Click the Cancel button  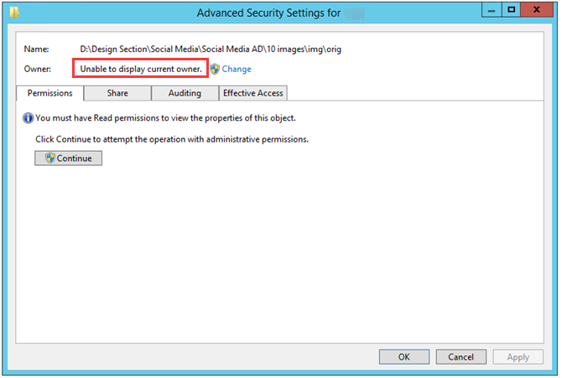coord(461,357)
